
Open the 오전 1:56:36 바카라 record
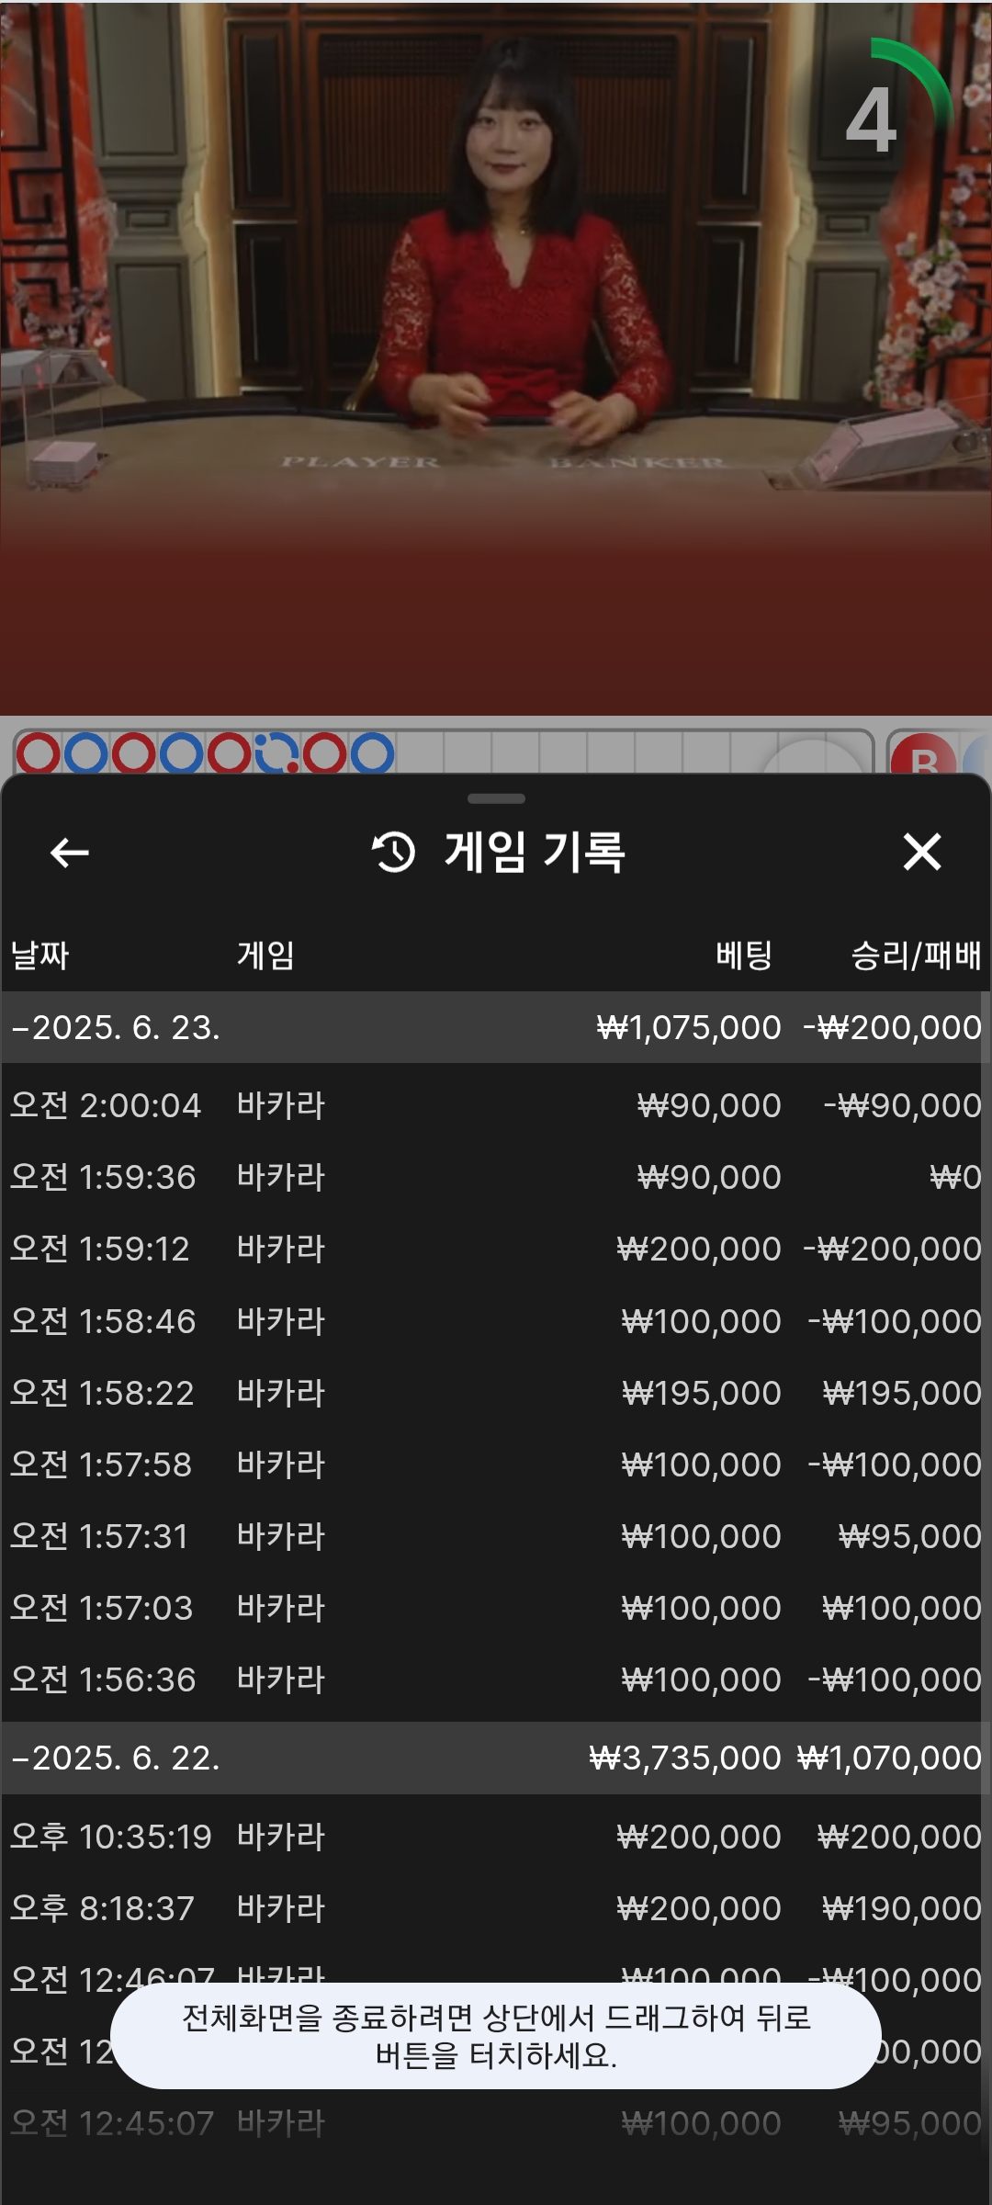[x=496, y=1679]
